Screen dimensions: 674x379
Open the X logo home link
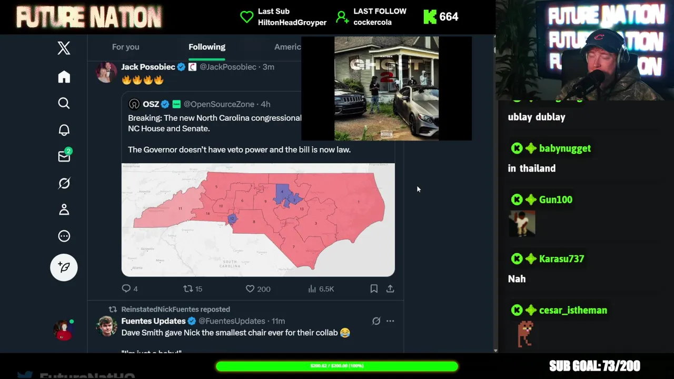[64, 48]
